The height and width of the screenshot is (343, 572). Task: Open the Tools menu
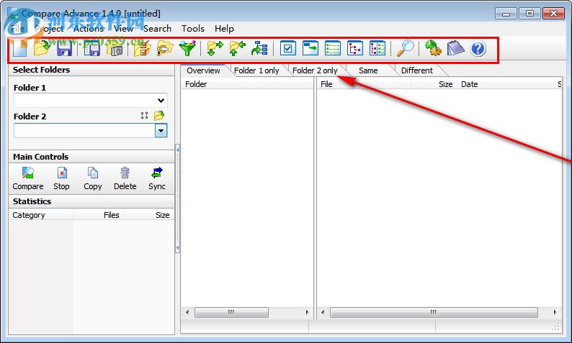pos(193,28)
